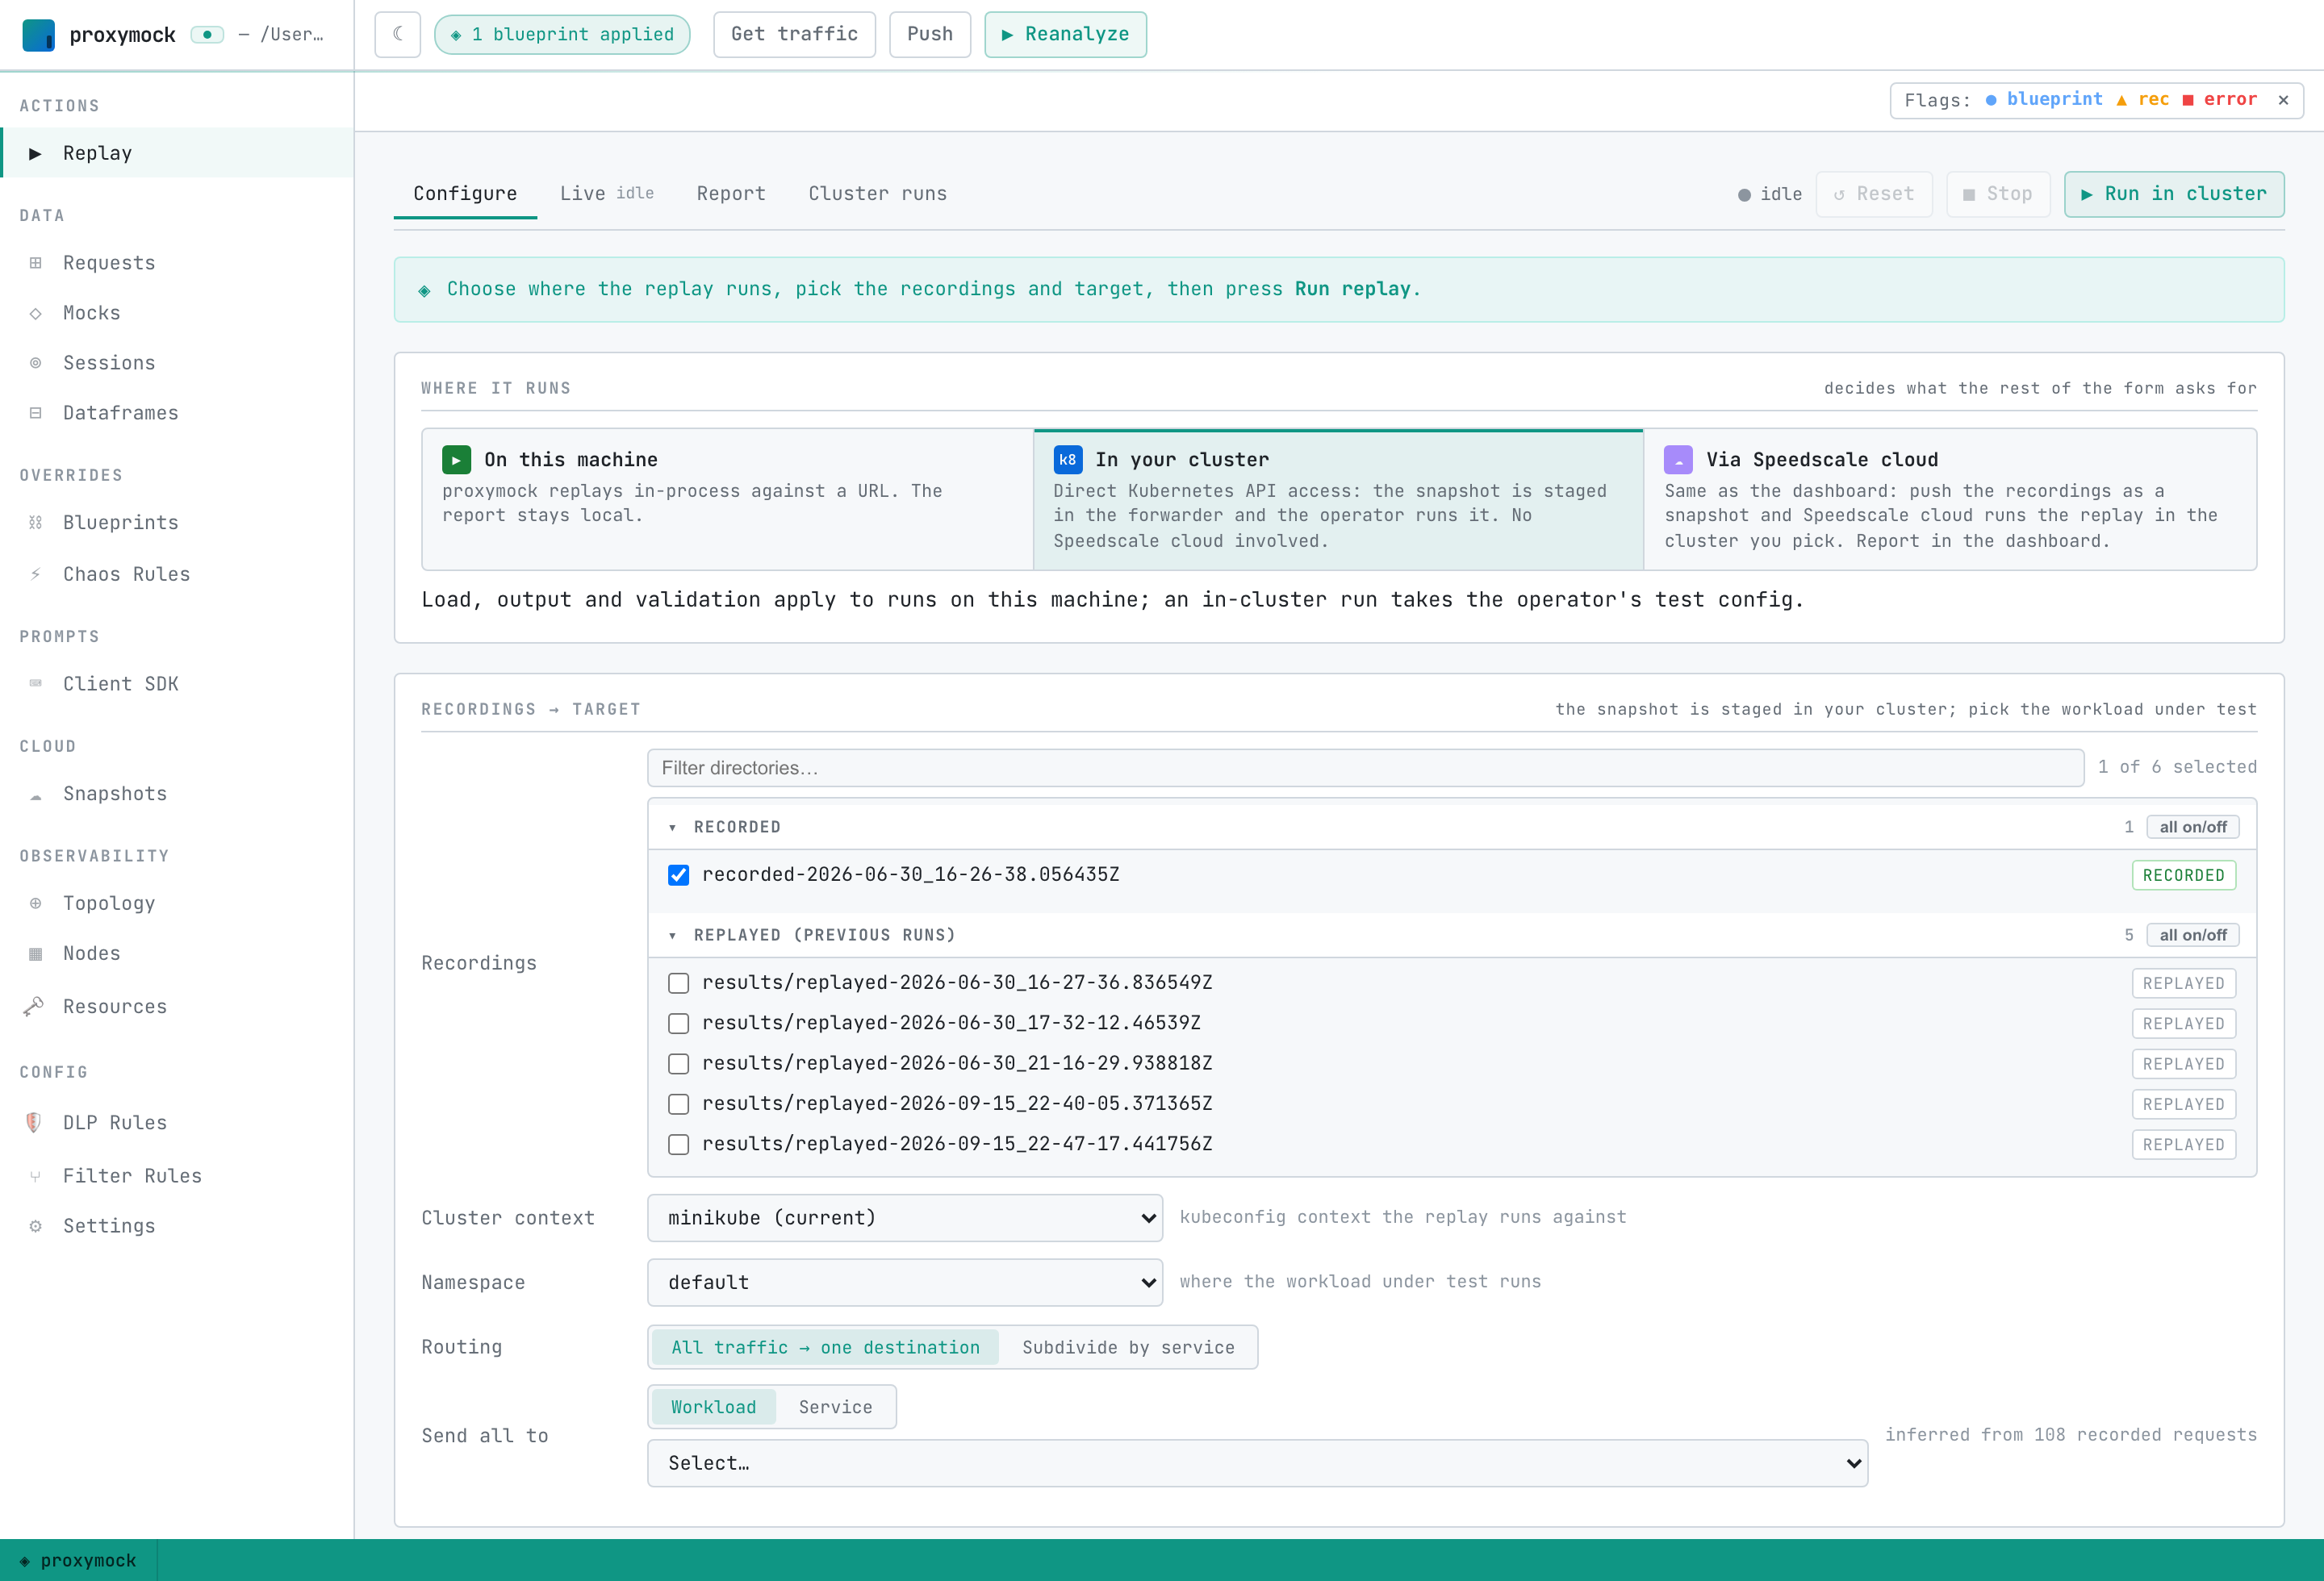
Task: Open Sessions icon in sidebar
Action: 36,363
